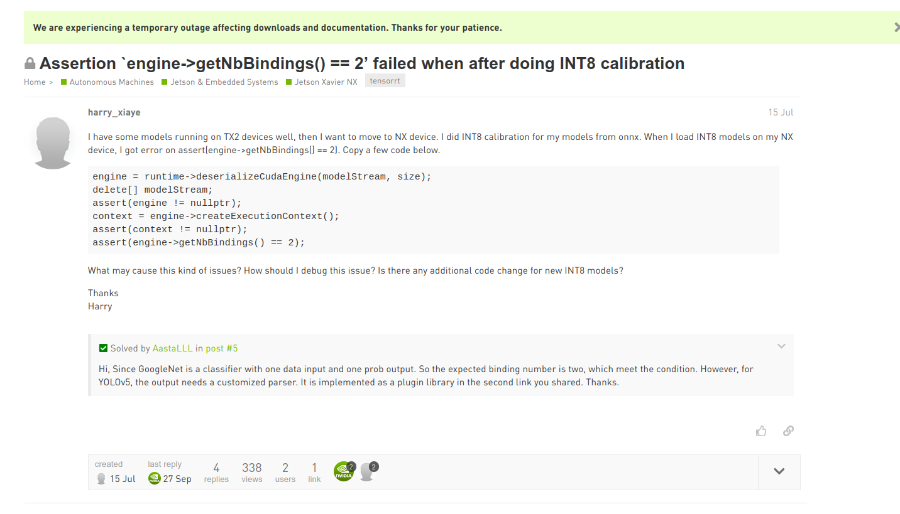Image resolution: width=900 pixels, height=514 pixels.
Task: Click the 15 Jul post timestamp
Action: (x=780, y=112)
